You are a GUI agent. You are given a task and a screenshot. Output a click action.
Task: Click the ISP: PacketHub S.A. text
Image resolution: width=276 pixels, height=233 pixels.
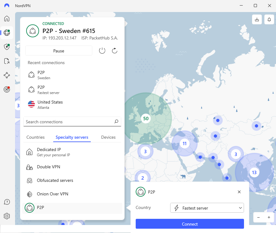pyautogui.click(x=100, y=38)
